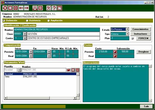
Task: Open the Clase lookup arrow
Action: tap(25, 34)
